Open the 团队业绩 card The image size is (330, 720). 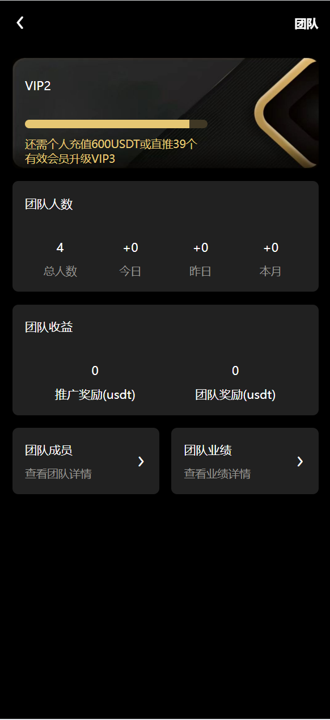pyautogui.click(x=245, y=461)
